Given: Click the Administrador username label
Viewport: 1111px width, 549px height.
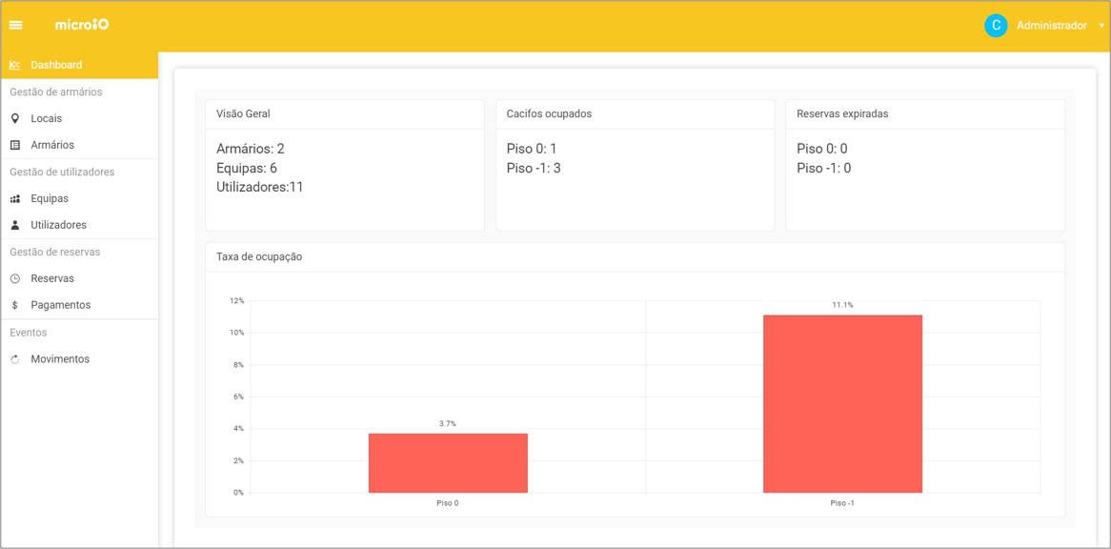Looking at the screenshot, I should pos(1051,26).
